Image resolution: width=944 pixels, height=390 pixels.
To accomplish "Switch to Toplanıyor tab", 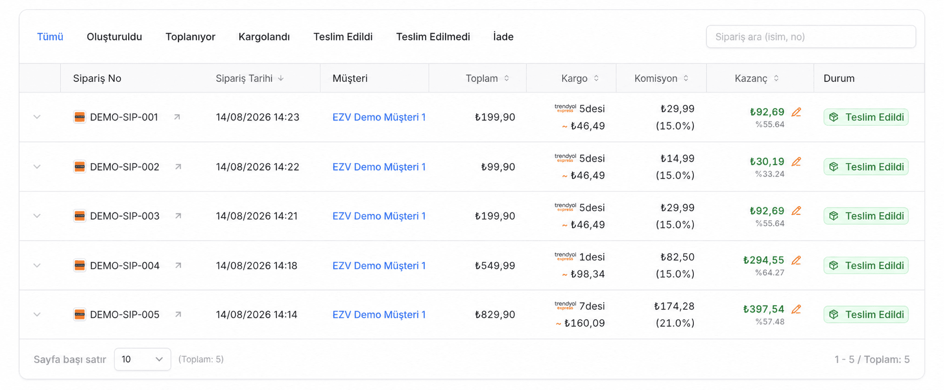I will [190, 37].
